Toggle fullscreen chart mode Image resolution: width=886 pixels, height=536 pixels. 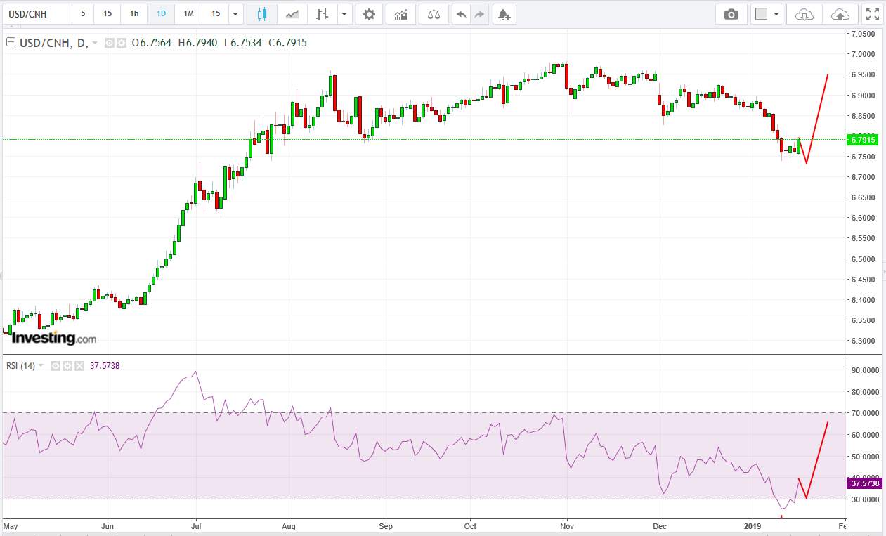tap(872, 14)
